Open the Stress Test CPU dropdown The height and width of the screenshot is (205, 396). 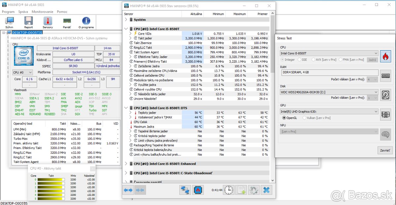click(x=329, y=53)
